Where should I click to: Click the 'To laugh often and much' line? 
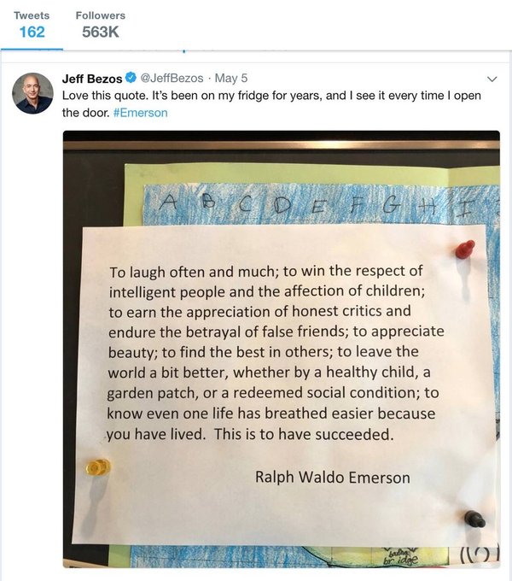[x=188, y=273]
